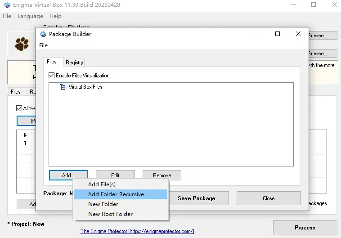Open the Add... dropdown button
The image size is (341, 238).
click(68, 175)
